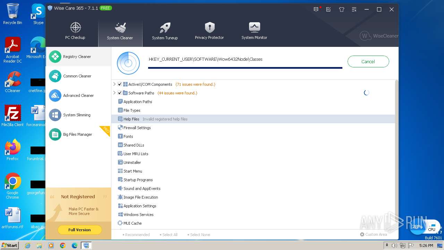
Task: Click the Fonts category icon
Action: (120, 136)
